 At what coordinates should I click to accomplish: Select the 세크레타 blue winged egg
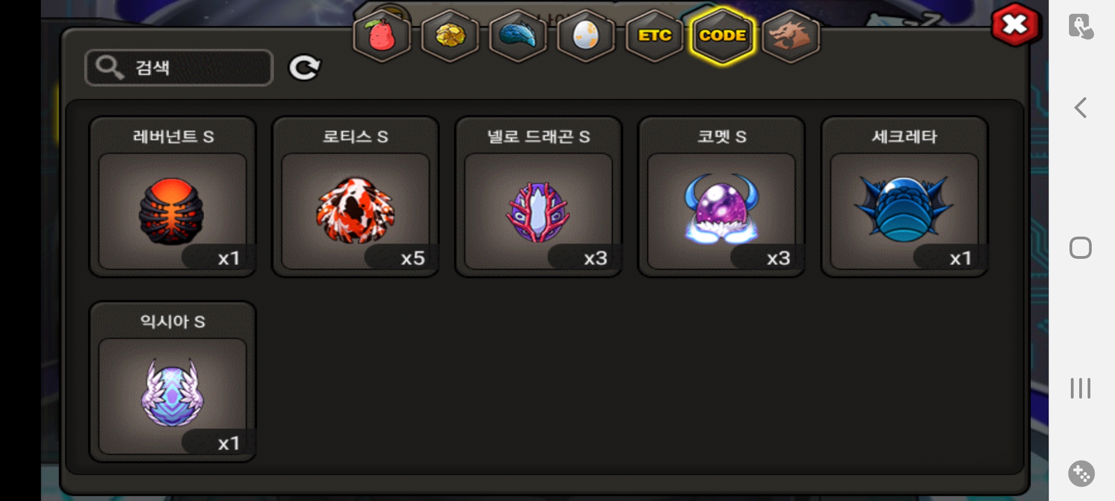tap(905, 197)
